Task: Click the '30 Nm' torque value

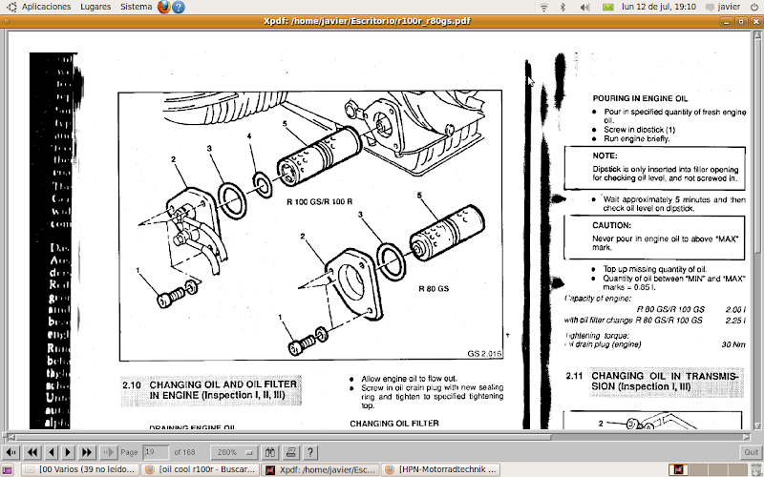Action: click(733, 344)
